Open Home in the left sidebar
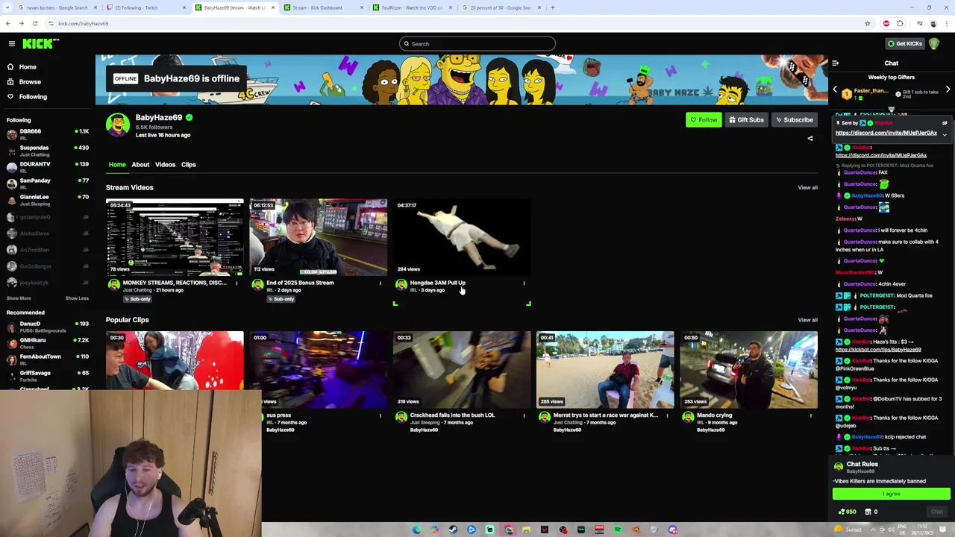The height and width of the screenshot is (537, 955). point(21,67)
